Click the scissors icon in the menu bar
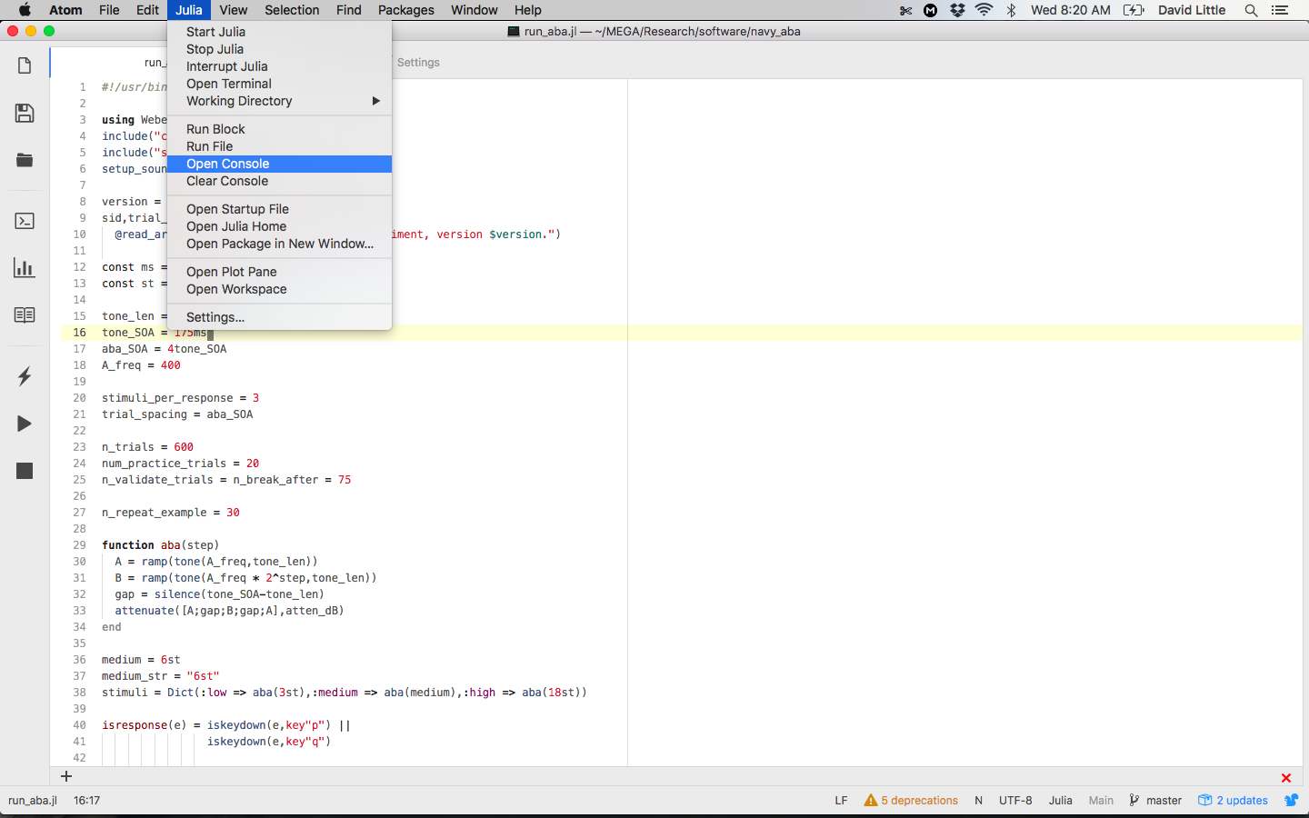 click(x=905, y=10)
